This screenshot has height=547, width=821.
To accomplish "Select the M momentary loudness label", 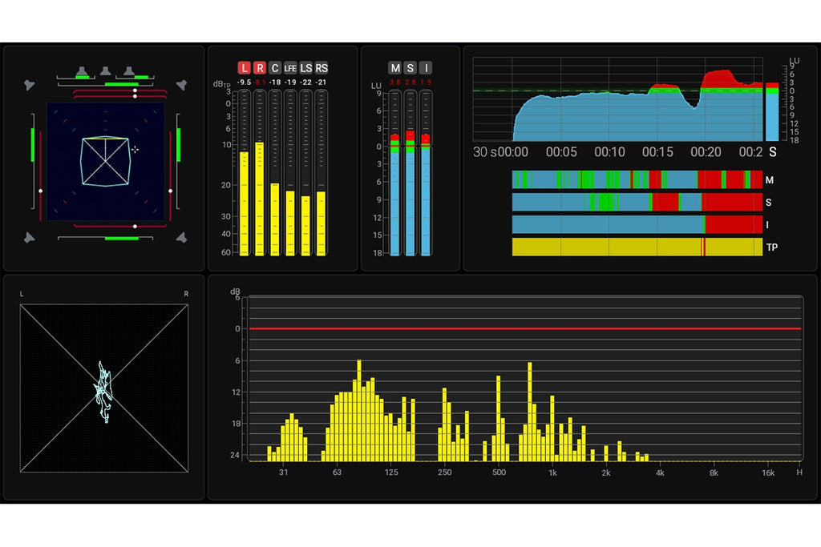I will click(x=395, y=68).
